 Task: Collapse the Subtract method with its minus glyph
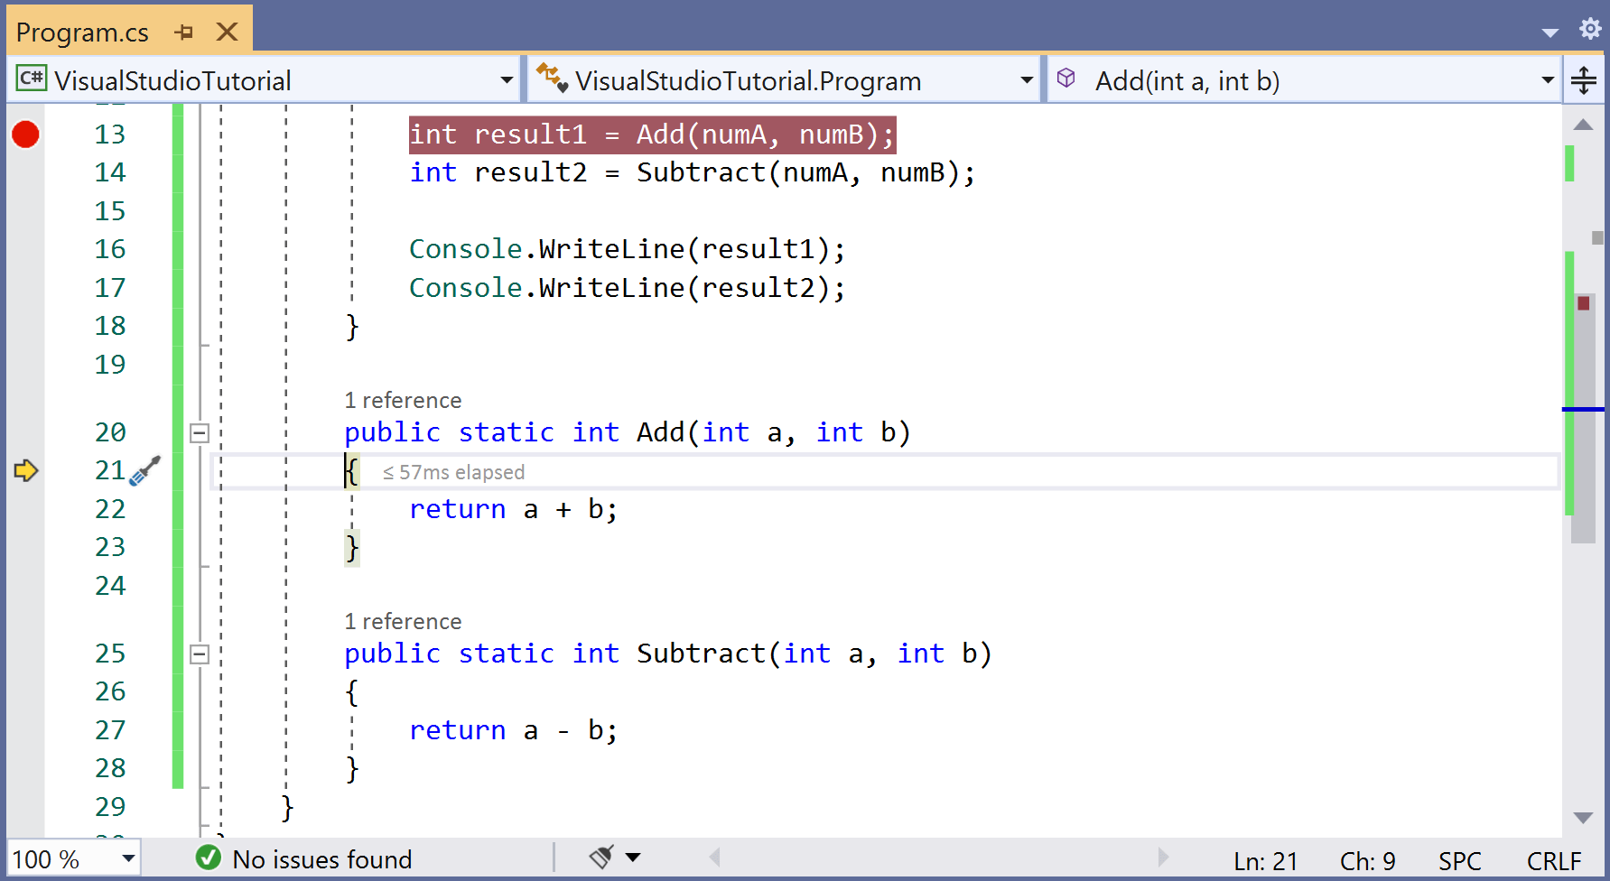[x=200, y=654]
